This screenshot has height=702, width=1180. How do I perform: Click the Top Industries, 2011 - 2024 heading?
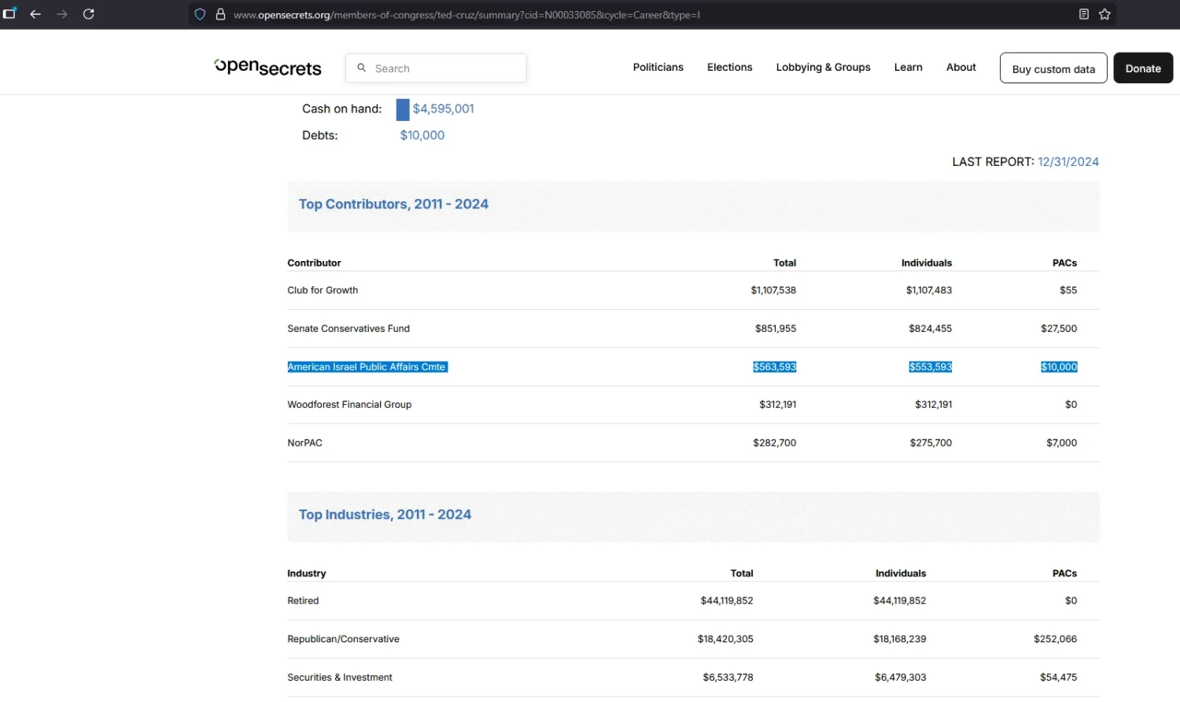(385, 515)
